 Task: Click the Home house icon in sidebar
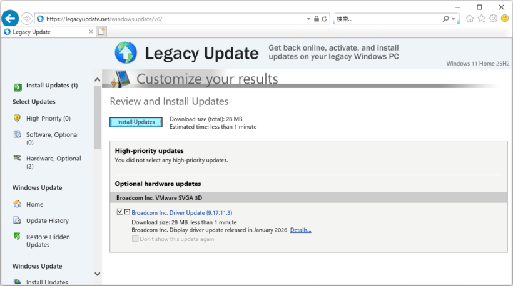coord(18,204)
